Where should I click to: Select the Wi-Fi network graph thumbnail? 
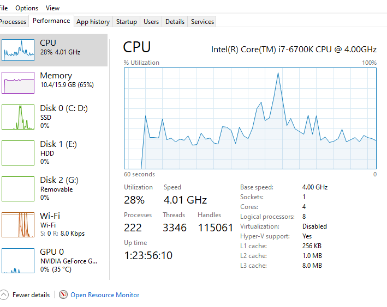click(18, 225)
